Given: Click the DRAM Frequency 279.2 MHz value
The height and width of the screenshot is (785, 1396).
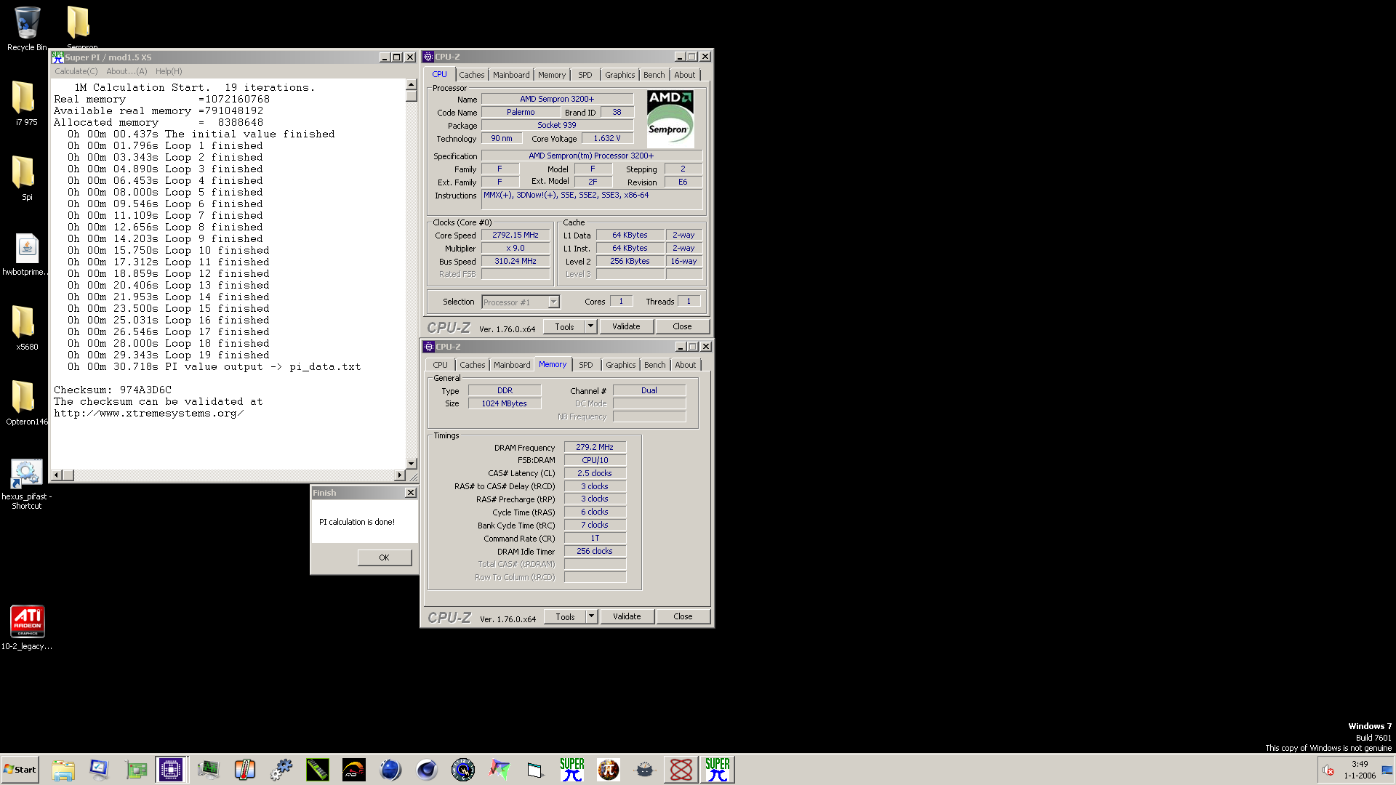Looking at the screenshot, I should 595,448.
